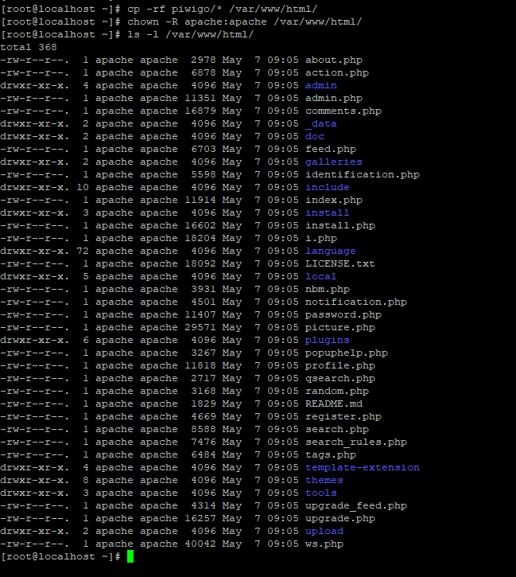Click file size 29571 of picture.php
The image size is (516, 577).
[200, 328]
